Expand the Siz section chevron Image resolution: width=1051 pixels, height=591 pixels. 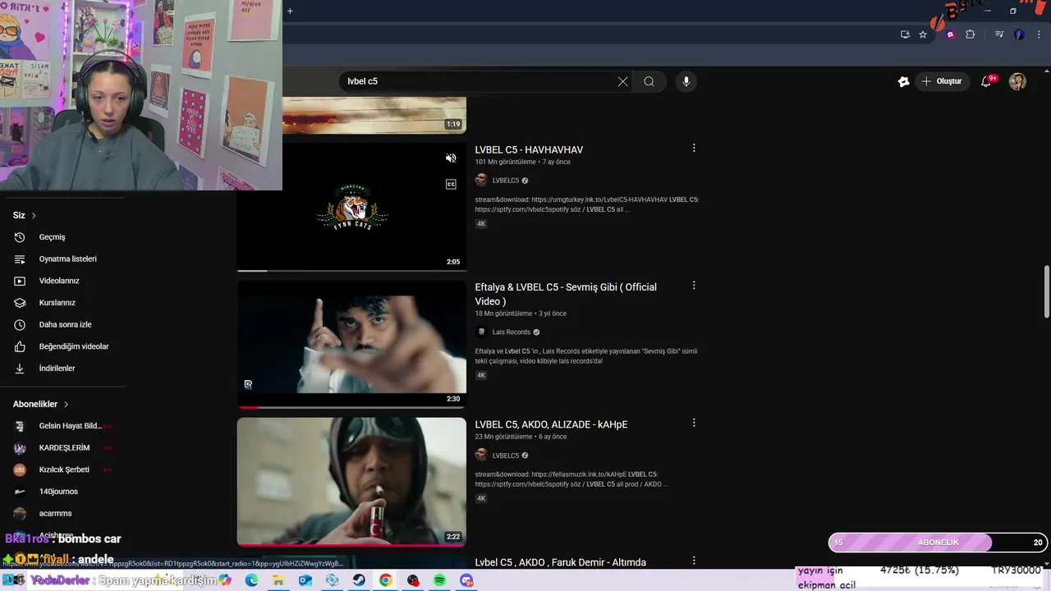tap(34, 215)
